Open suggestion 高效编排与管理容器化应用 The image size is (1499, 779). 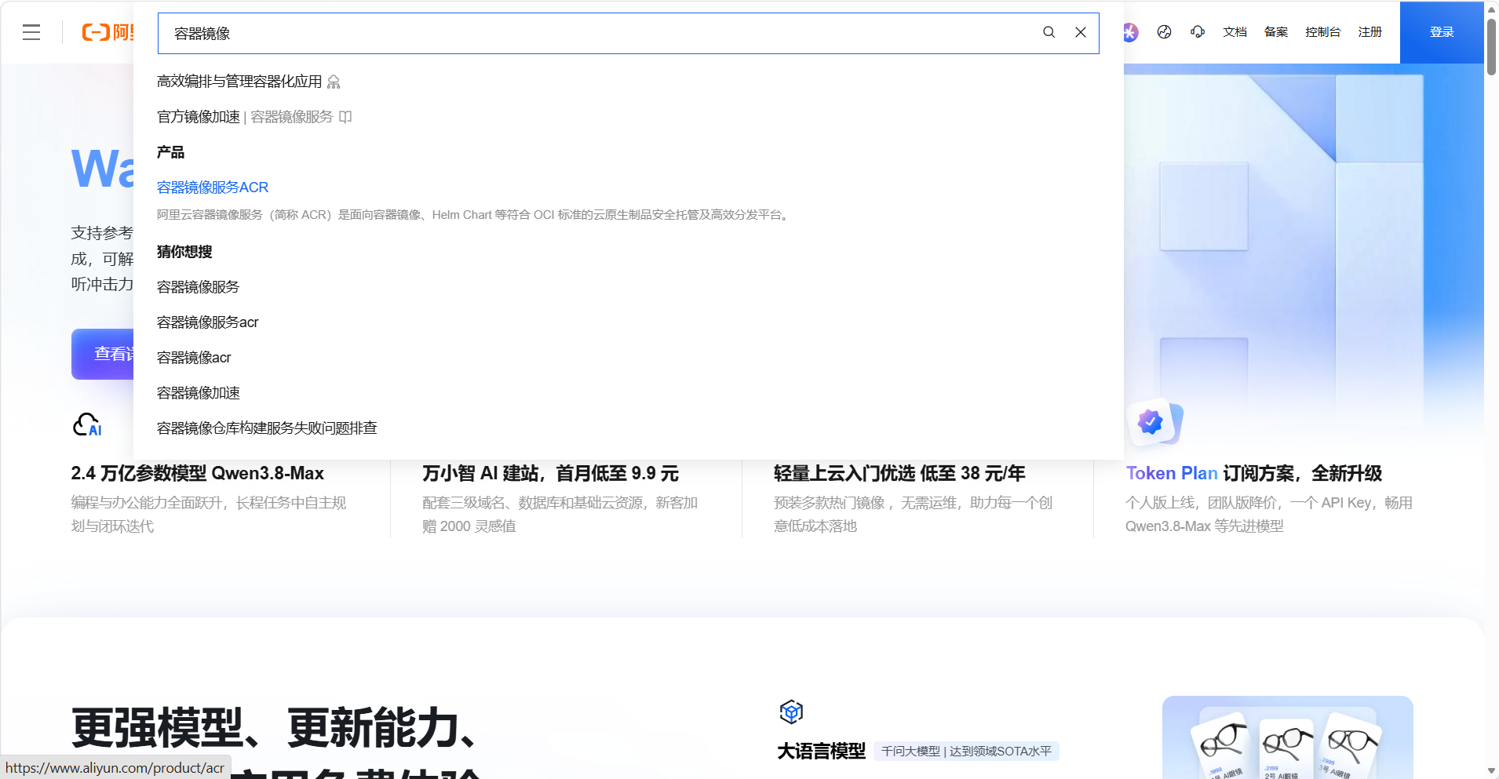[x=239, y=82]
